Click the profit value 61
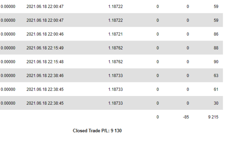Image resolution: width=225 pixels, height=144 pixels. (x=216, y=89)
